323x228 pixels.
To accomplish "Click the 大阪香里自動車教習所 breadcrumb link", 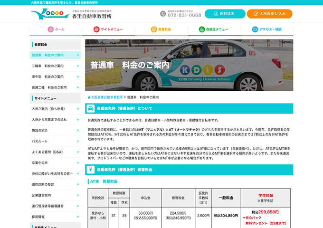I will tap(107, 97).
